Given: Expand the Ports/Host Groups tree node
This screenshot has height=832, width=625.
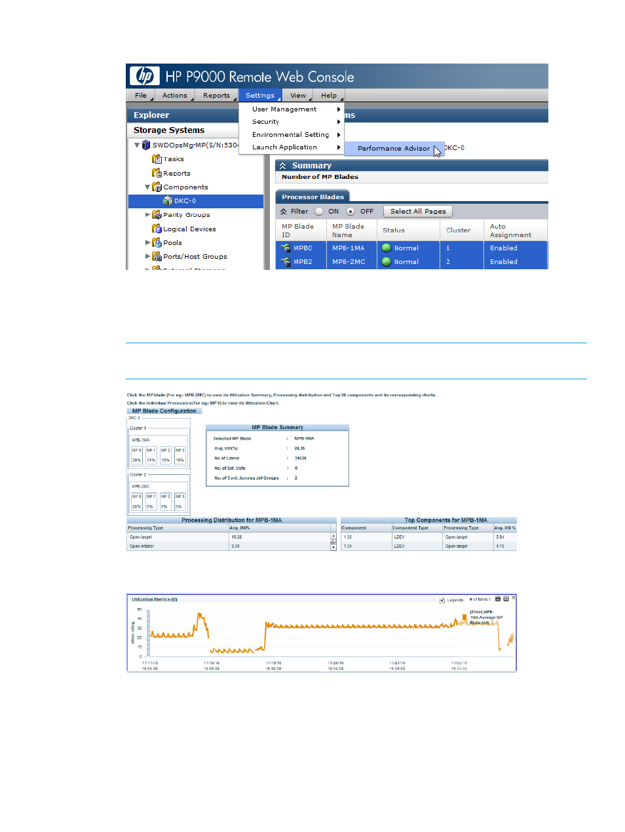Looking at the screenshot, I should click(147, 256).
